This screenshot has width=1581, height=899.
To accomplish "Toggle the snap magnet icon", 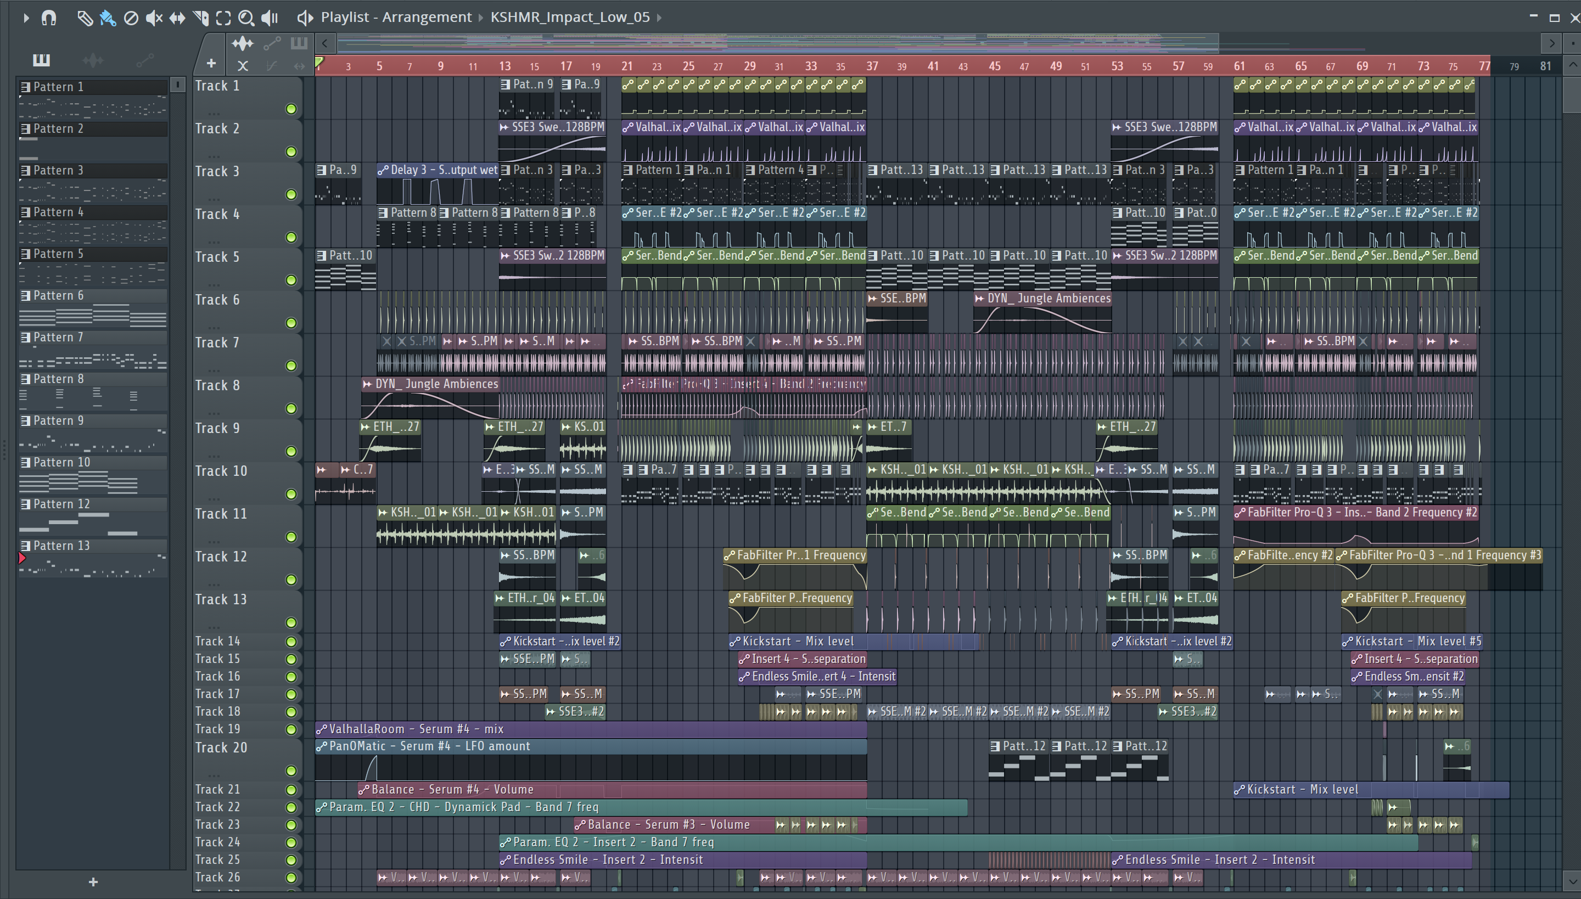I will [49, 18].
